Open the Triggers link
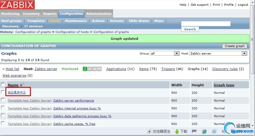This screenshot has width=255, height=136. (168, 69)
